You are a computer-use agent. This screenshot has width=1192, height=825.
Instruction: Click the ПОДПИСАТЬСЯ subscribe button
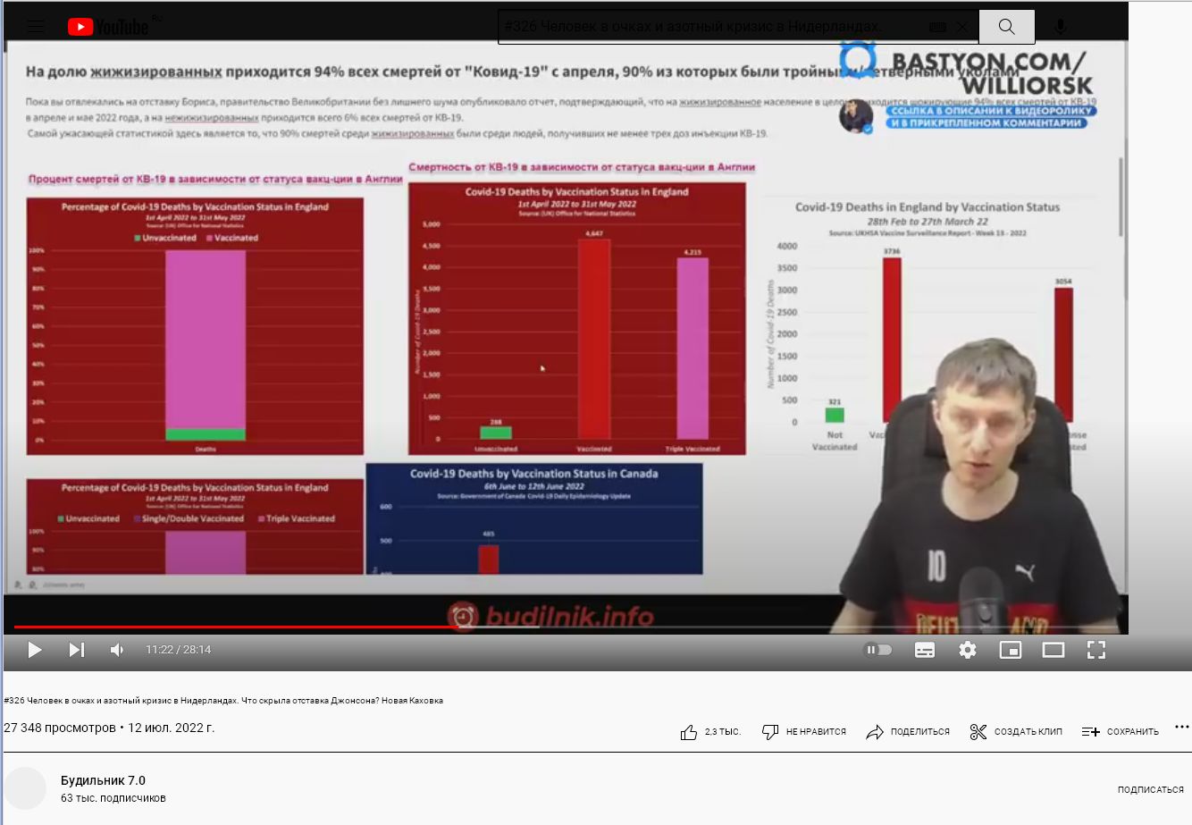point(1150,790)
